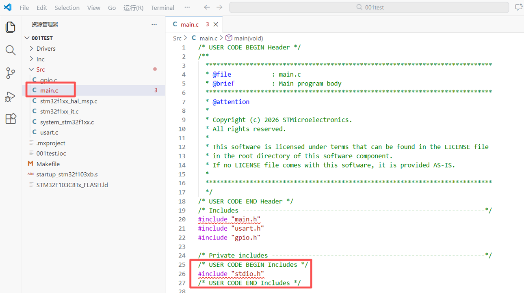Image resolution: width=524 pixels, height=300 pixels.
Task: Open the 运行(R) menu
Action: [x=134, y=8]
